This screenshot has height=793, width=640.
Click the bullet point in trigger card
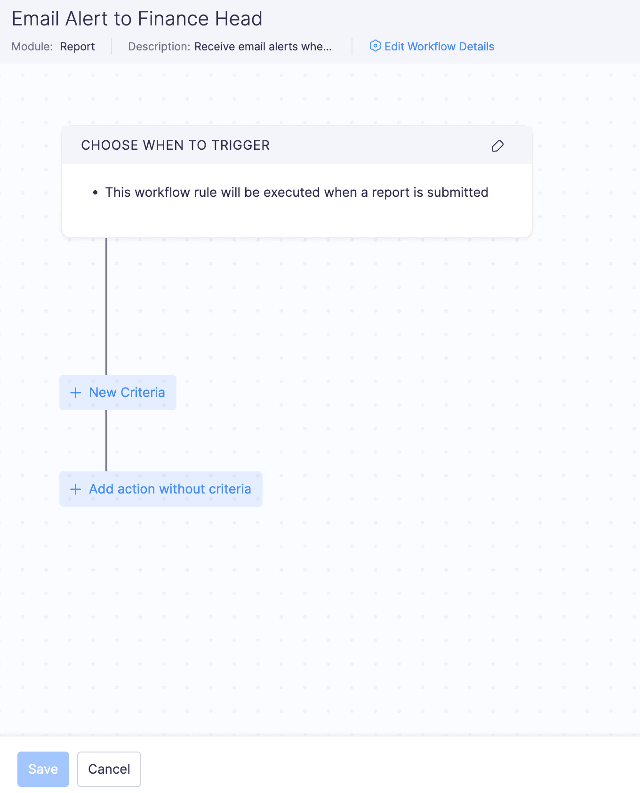[96, 193]
